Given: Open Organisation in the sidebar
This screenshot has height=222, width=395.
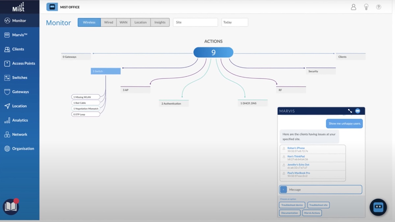Looking at the screenshot, I should click(19, 149).
